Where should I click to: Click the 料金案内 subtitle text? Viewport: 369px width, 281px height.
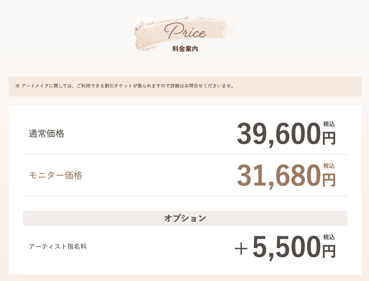point(185,49)
